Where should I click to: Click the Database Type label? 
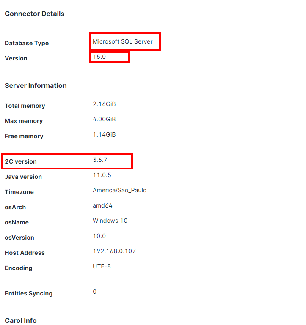point(27,43)
